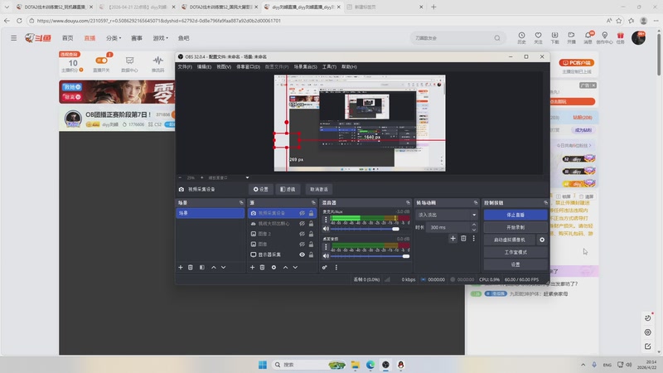Remove selected source with trash icon
Screen dimensions: 663x373
coord(262,267)
